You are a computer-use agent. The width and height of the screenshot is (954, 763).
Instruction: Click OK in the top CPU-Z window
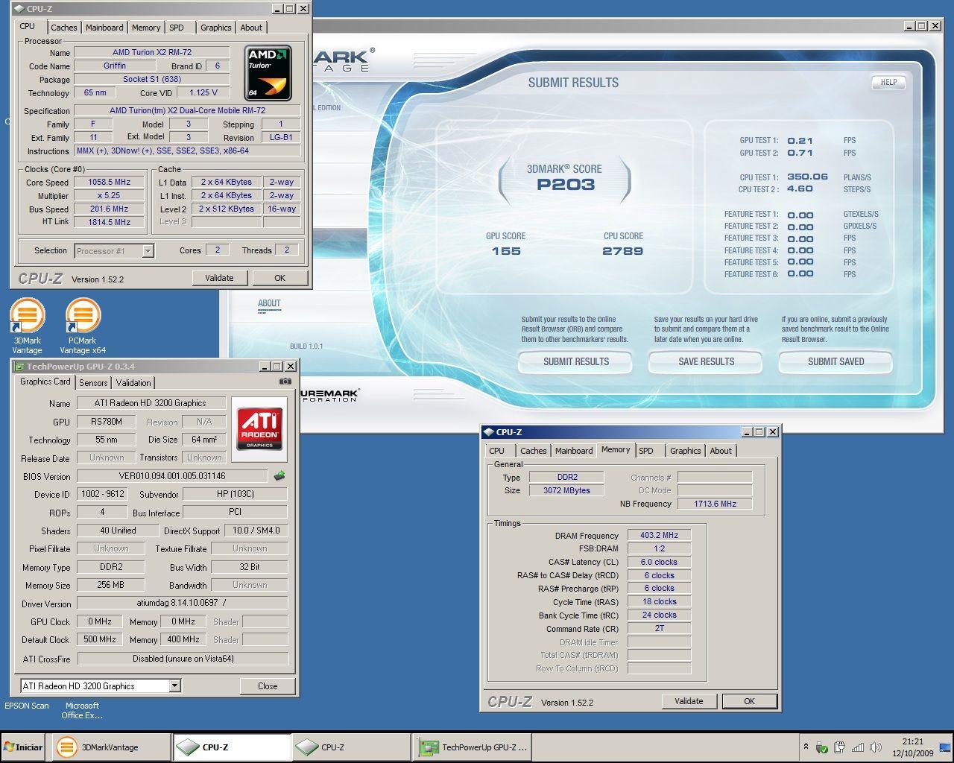coord(279,278)
